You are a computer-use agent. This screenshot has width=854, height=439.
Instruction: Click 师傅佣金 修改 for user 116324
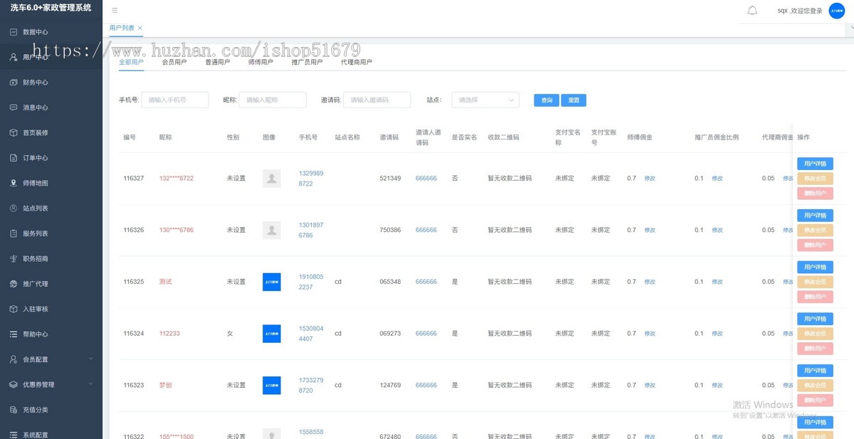(x=650, y=334)
